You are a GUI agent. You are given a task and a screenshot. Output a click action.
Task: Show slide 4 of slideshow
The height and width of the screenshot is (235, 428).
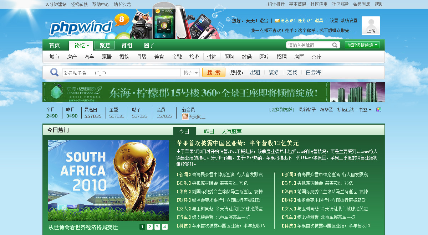click(x=165, y=227)
